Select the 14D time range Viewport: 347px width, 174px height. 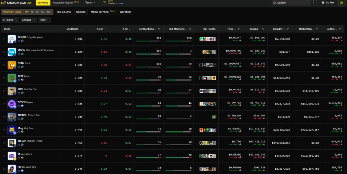tap(43, 12)
